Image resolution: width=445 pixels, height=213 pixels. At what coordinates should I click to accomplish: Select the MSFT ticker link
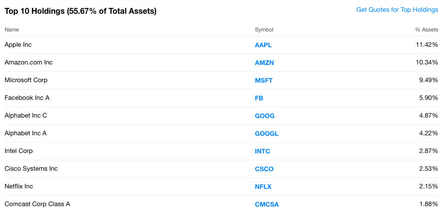[264, 80]
